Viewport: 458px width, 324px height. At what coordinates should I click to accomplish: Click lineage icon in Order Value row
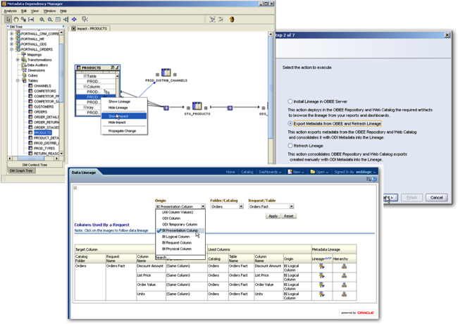(321, 285)
